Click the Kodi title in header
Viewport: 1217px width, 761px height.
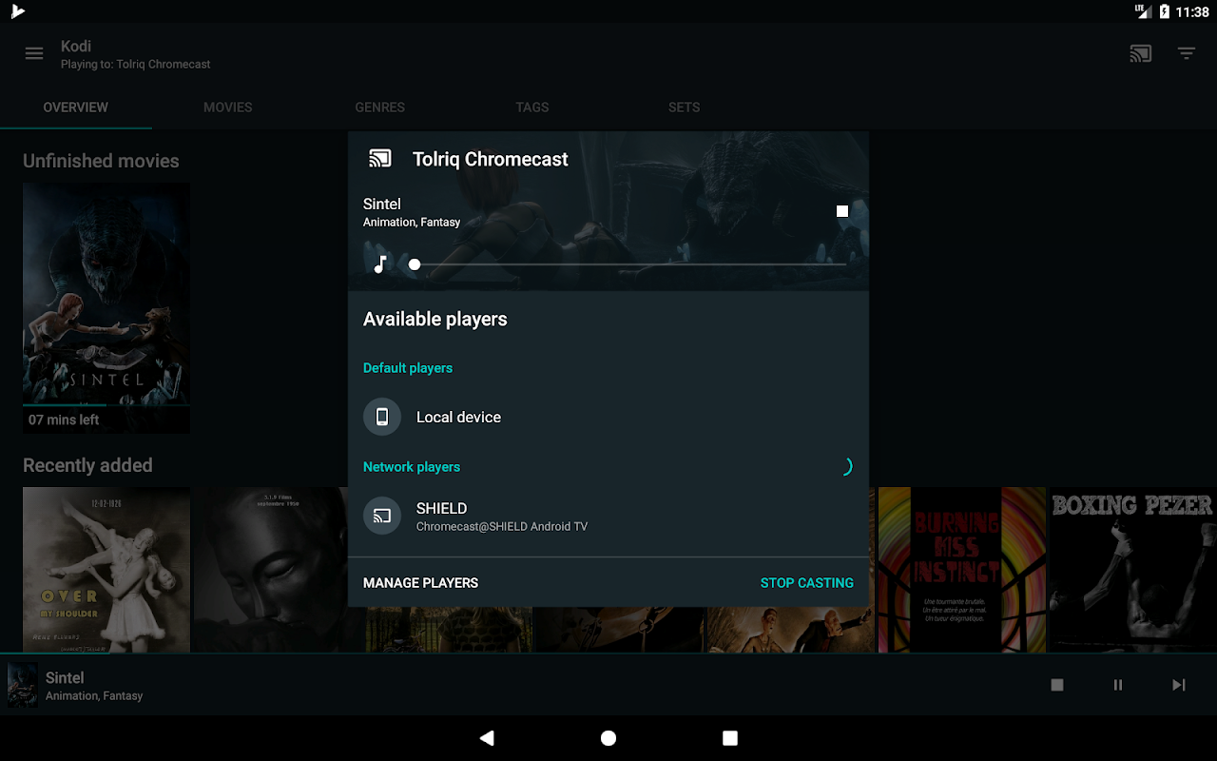pos(76,46)
